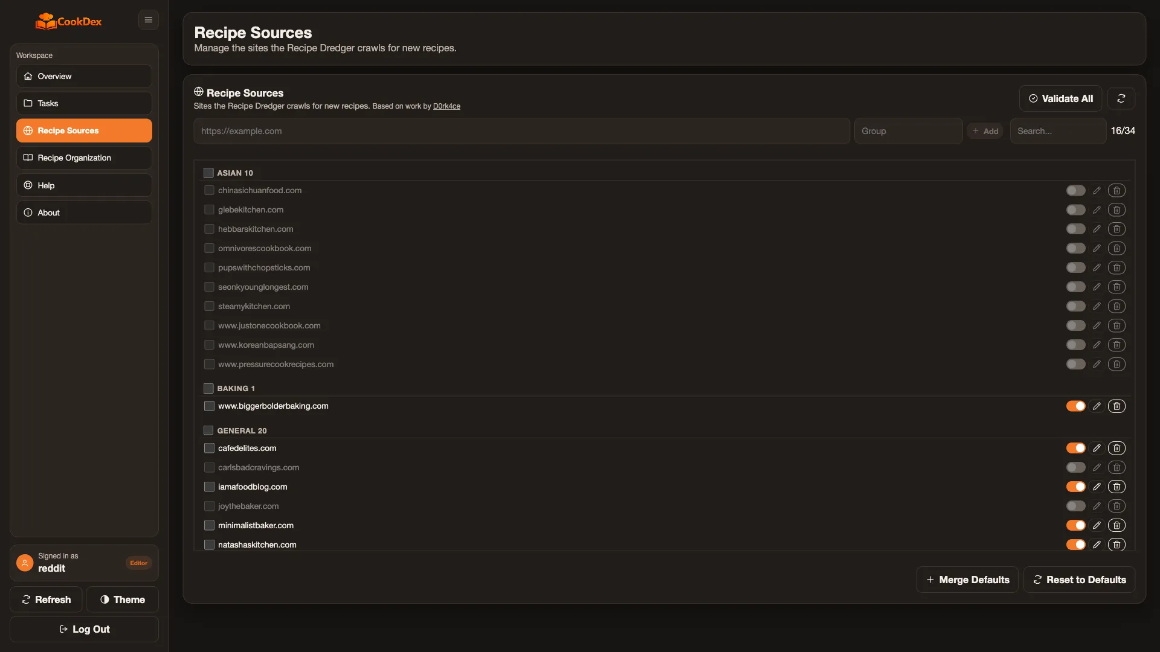
Task: Open the Overview page
Action: tap(84, 76)
